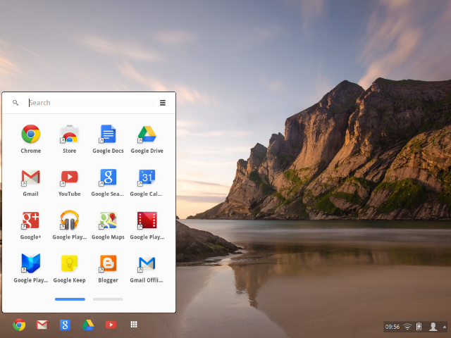Focus the launcher Search field
451x338 pixels.
coord(92,103)
